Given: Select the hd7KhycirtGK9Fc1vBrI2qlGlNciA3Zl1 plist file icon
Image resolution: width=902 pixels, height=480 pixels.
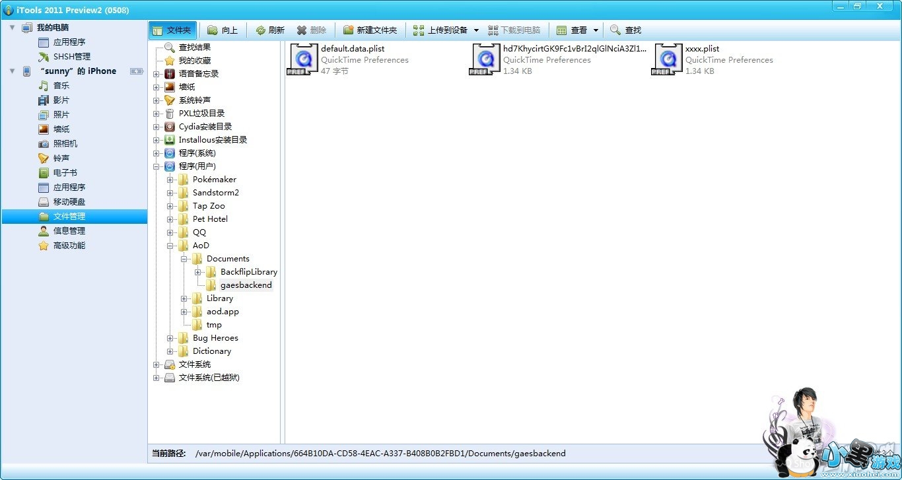Looking at the screenshot, I should (485, 59).
